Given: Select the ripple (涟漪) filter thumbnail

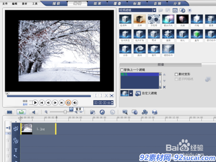Looking at the screenshot, I should pos(168,34).
